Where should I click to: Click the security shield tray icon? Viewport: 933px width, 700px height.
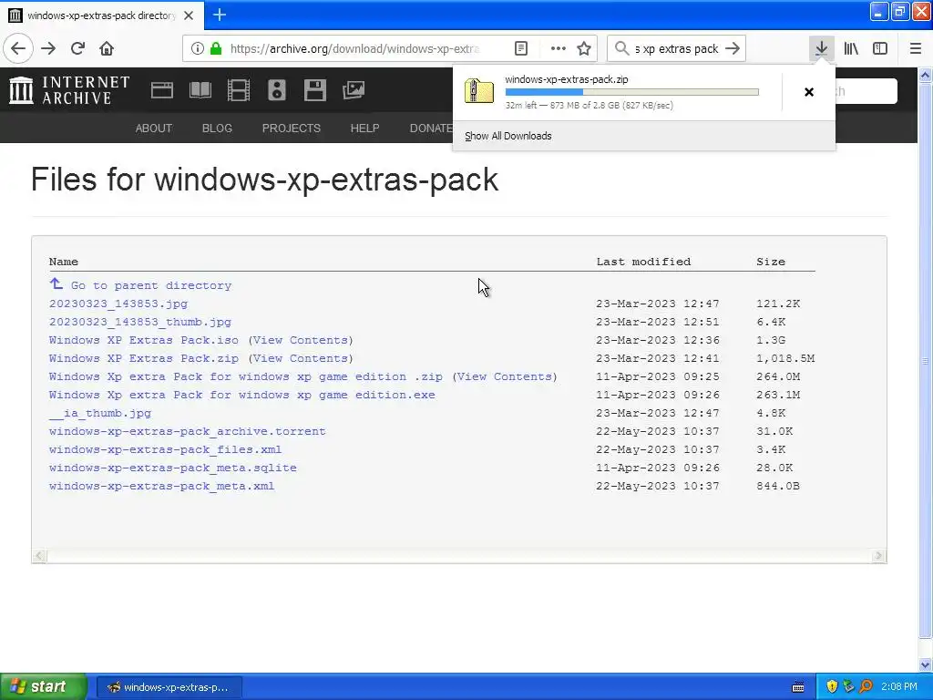[831, 687]
